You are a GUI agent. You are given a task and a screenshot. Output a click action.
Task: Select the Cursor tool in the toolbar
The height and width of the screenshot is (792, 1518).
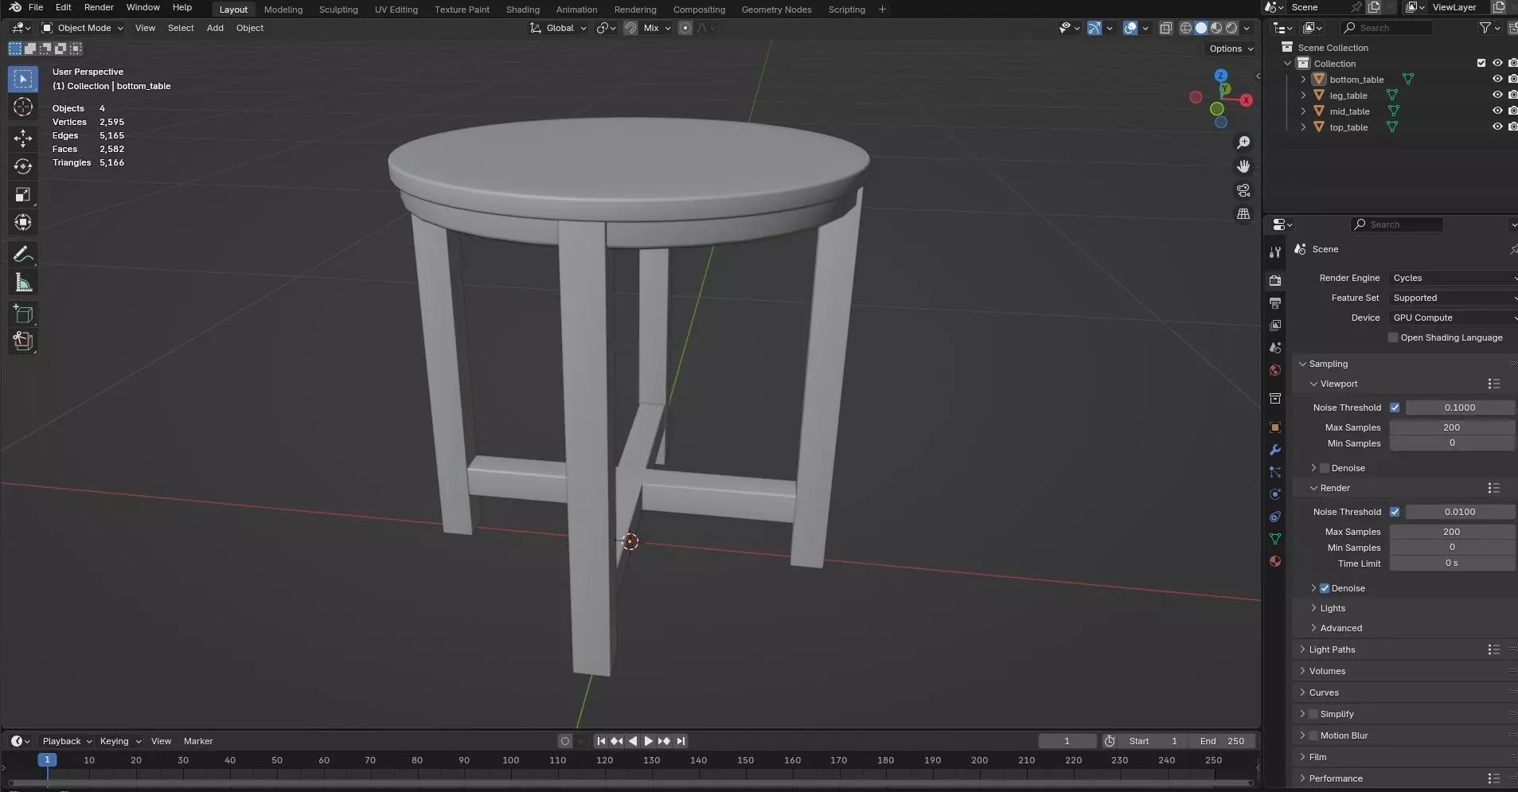(23, 107)
